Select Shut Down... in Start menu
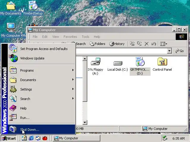The width and height of the screenshot is (190, 142). (x=42, y=130)
